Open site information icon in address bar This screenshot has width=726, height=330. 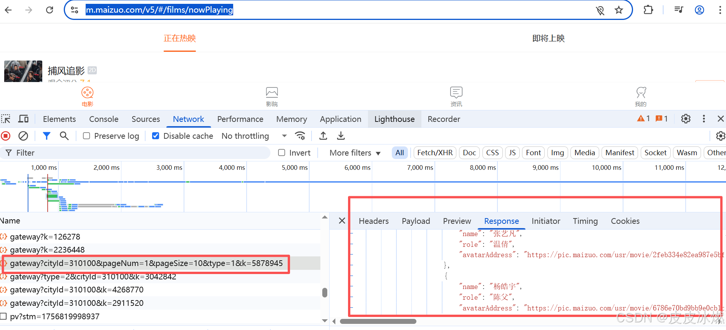(75, 10)
